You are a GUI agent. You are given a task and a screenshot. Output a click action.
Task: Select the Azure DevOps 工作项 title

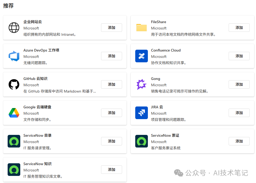41,50
